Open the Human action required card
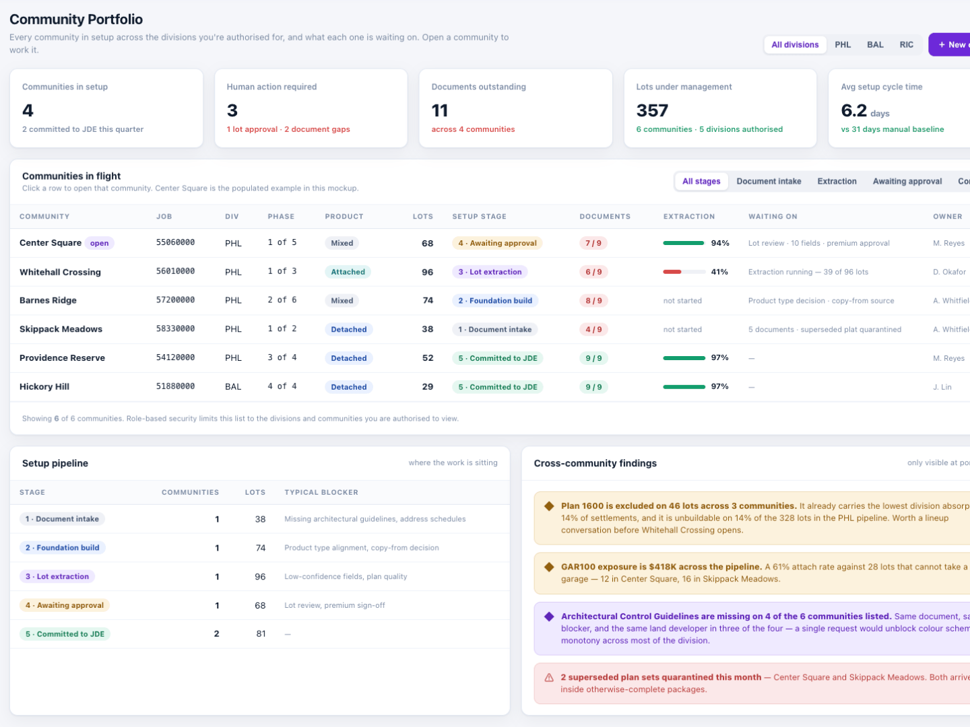The image size is (970, 727). (x=311, y=108)
